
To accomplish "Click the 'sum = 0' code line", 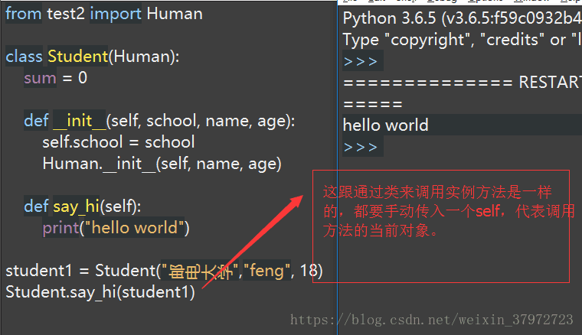I will coord(56,78).
